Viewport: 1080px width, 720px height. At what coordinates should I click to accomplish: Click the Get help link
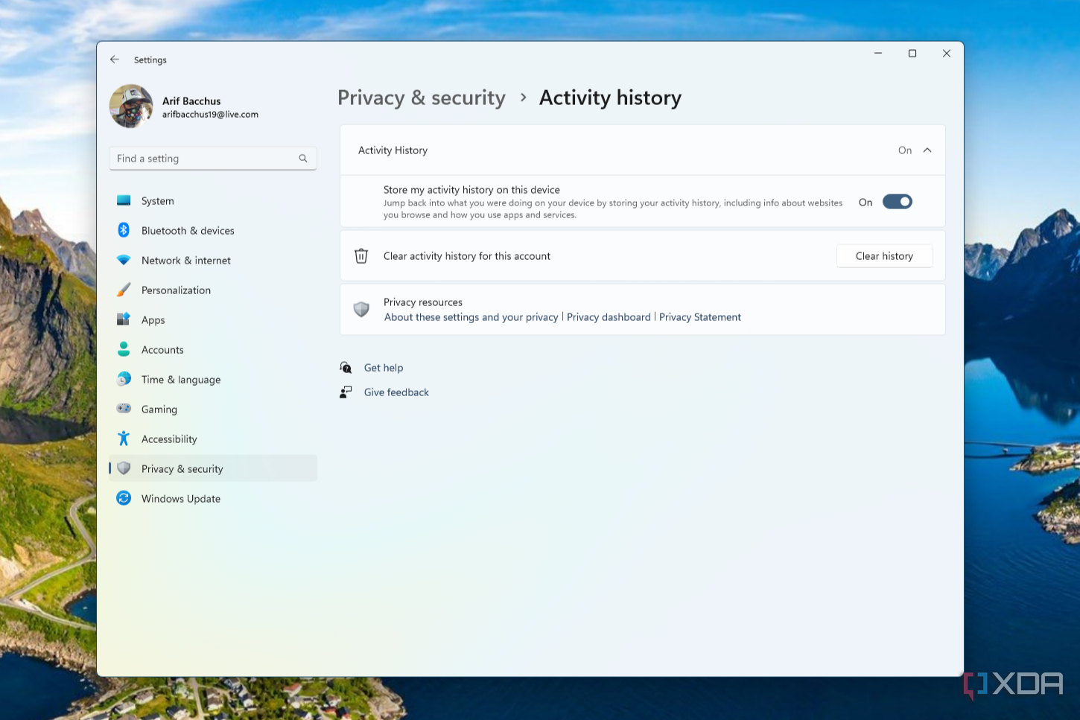[384, 368]
